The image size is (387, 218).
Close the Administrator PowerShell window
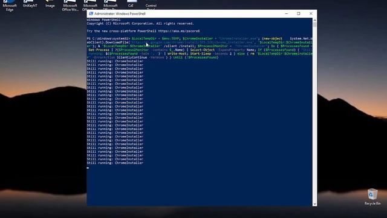(x=311, y=13)
